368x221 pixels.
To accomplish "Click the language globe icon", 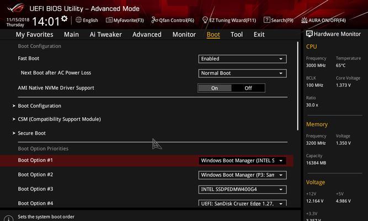I will (x=78, y=20).
